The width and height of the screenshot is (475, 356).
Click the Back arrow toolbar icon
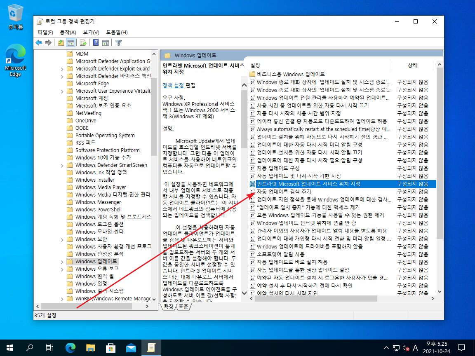pos(39,43)
